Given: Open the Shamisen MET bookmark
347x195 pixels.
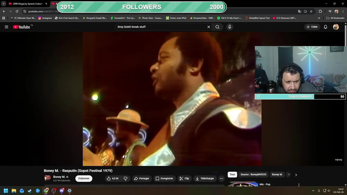Looking at the screenshot, I should [x=284, y=18].
